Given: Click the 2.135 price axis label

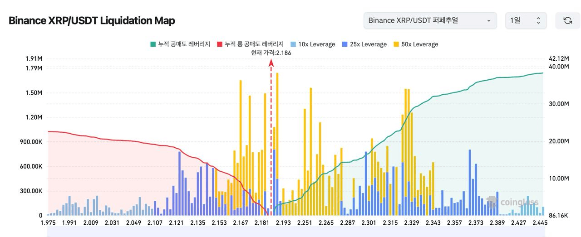Looking at the screenshot, I should tap(198, 223).
